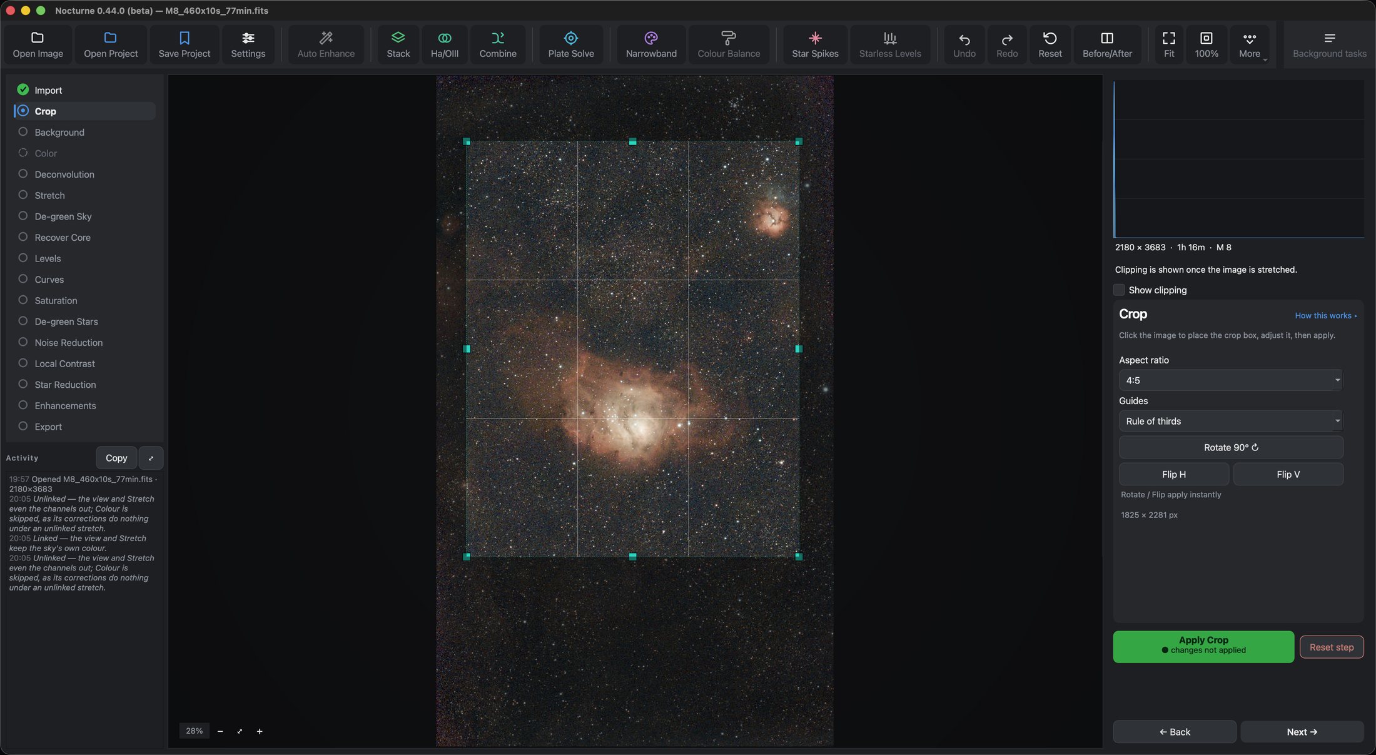Copy the Activity log

point(116,458)
